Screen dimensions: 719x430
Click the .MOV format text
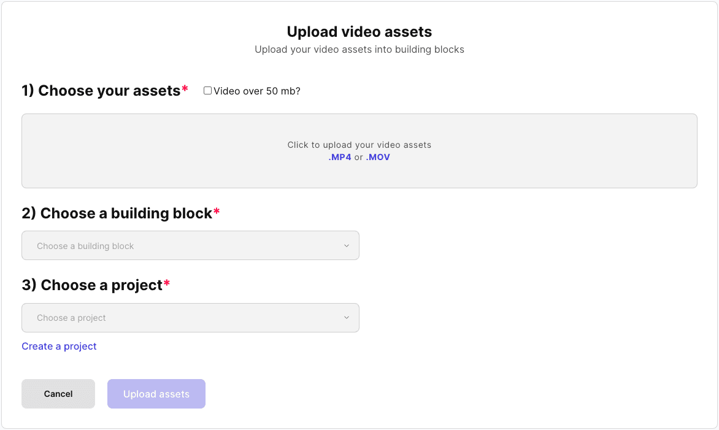(378, 157)
